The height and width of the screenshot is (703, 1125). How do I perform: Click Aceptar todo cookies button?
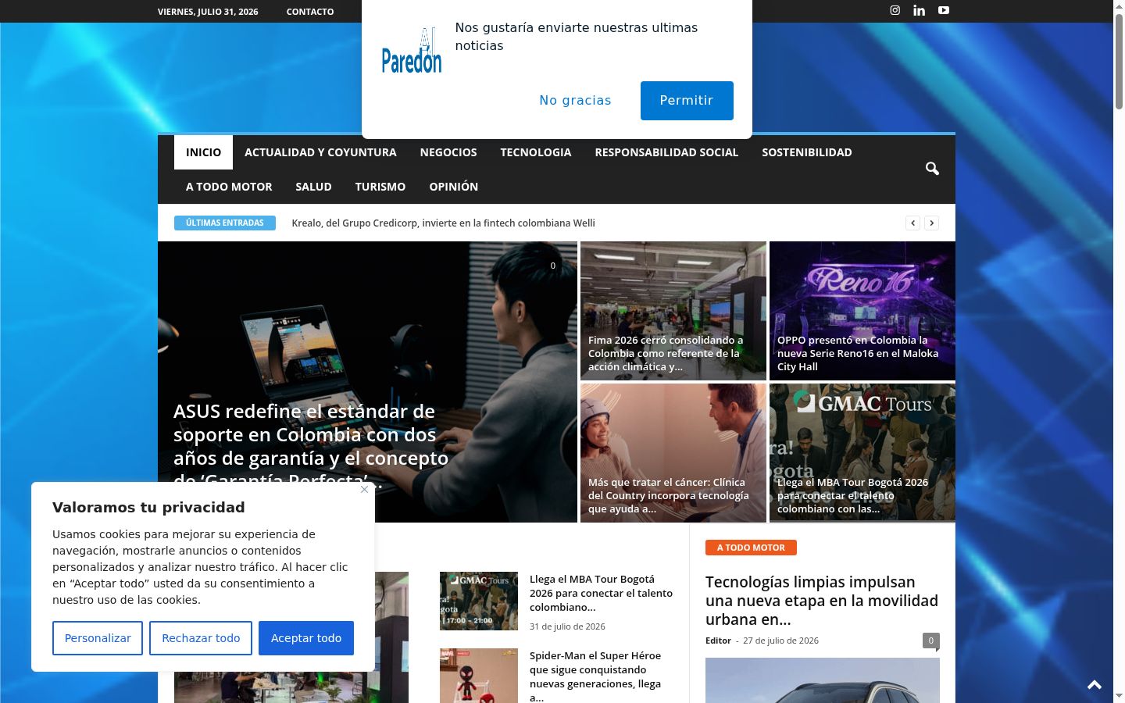pyautogui.click(x=306, y=638)
